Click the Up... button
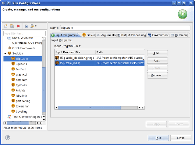 pos(158,61)
